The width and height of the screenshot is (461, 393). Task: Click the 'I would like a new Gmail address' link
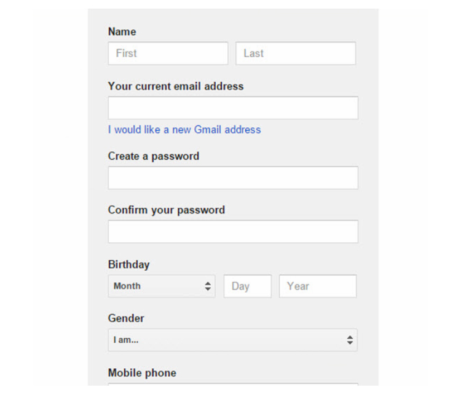pos(184,130)
